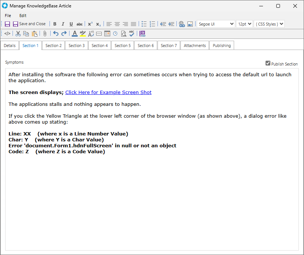Insert hyperlink with globe-chain icon
The height and width of the screenshot is (255, 304).
point(182,24)
